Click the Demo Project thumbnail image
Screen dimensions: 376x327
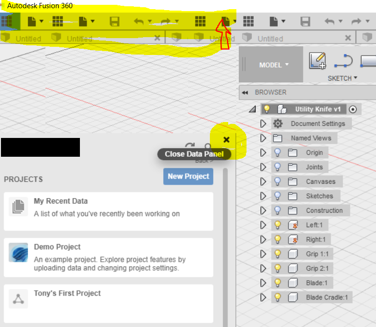[x=18, y=252]
